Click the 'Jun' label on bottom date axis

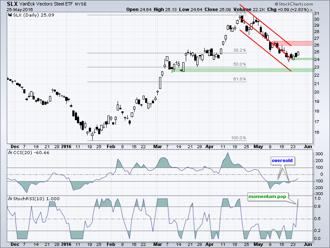308,244
